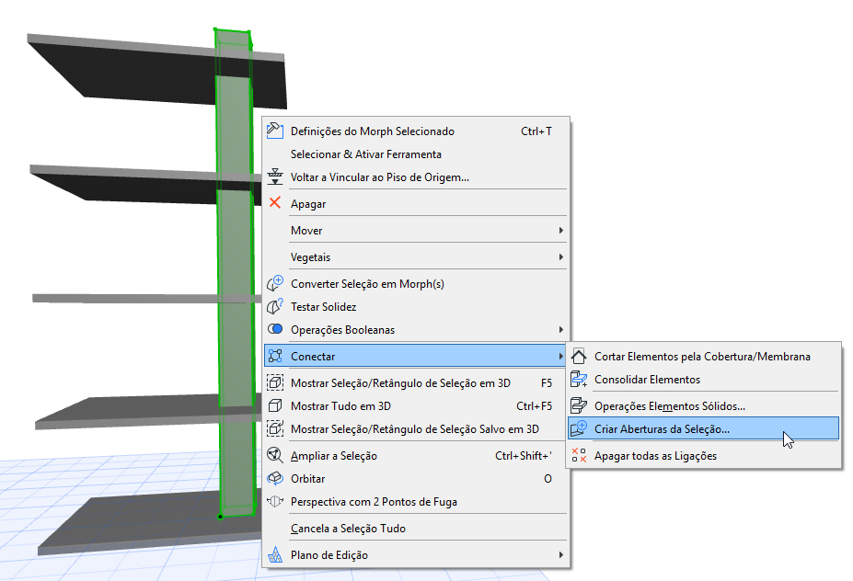Choose Mostrar Tudo em 3D
Screen dimensions: 853x581
coord(416,406)
